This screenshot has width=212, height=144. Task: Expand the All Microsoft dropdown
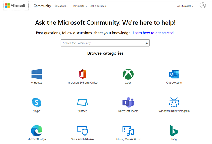coord(185,6)
